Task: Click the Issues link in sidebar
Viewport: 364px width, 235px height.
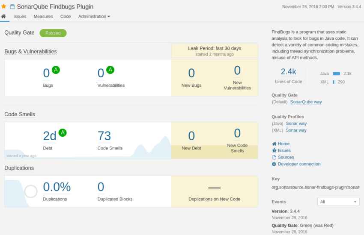Action: (x=284, y=150)
